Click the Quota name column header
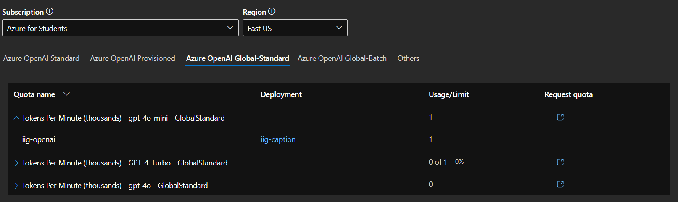Screen dimensions: 678x202 pos(34,94)
